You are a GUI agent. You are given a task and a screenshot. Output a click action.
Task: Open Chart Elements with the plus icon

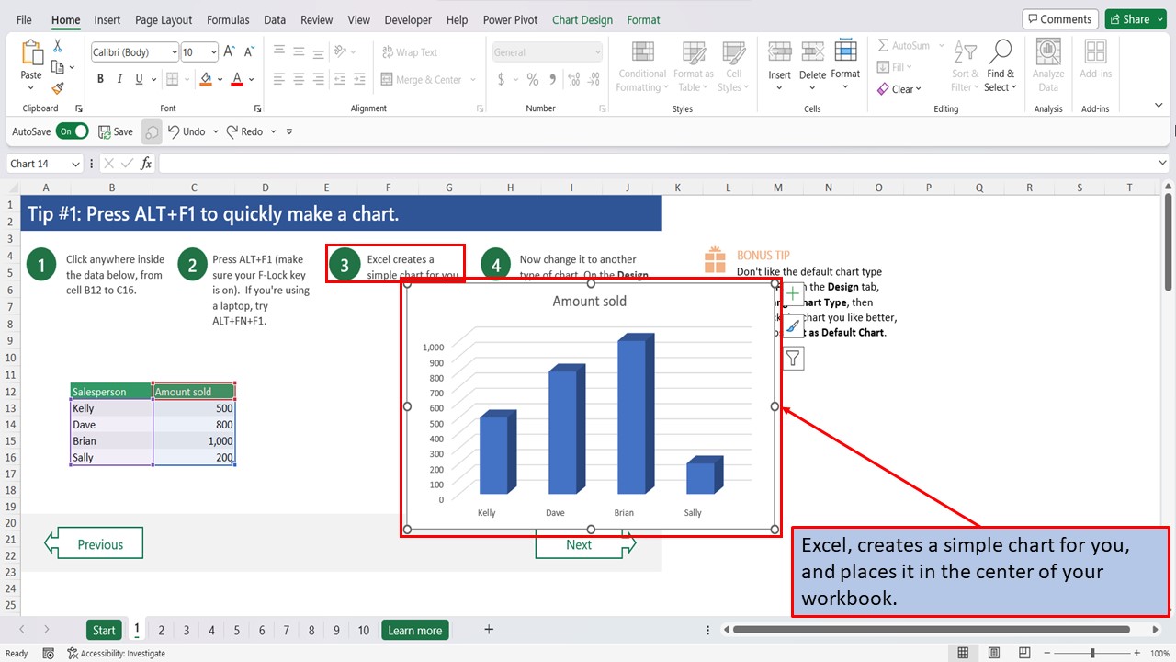[x=792, y=294]
